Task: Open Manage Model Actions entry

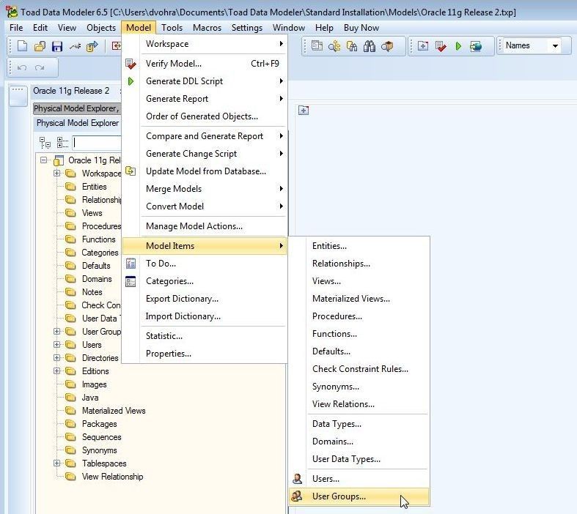Action: pyautogui.click(x=205, y=226)
